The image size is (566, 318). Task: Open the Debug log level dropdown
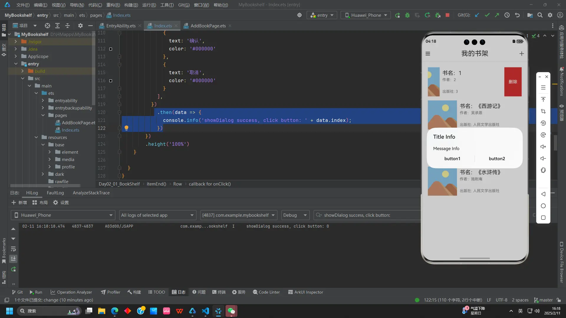tap(295, 215)
